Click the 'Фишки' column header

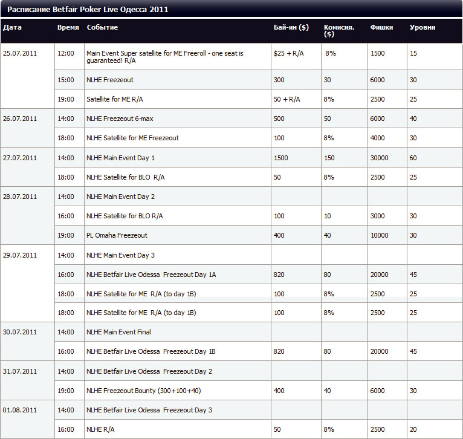tap(381, 27)
